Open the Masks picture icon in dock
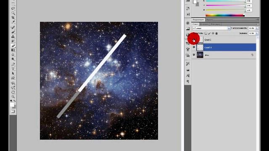The image size is (269, 151). pos(188,29)
